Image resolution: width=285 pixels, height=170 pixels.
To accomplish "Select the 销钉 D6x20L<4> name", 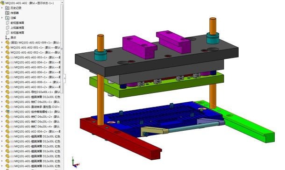I will point(34,127).
